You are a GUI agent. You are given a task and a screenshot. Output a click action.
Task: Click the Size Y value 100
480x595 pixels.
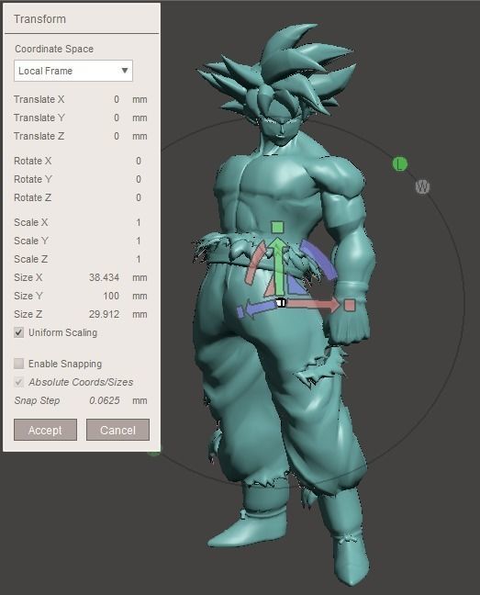click(111, 296)
